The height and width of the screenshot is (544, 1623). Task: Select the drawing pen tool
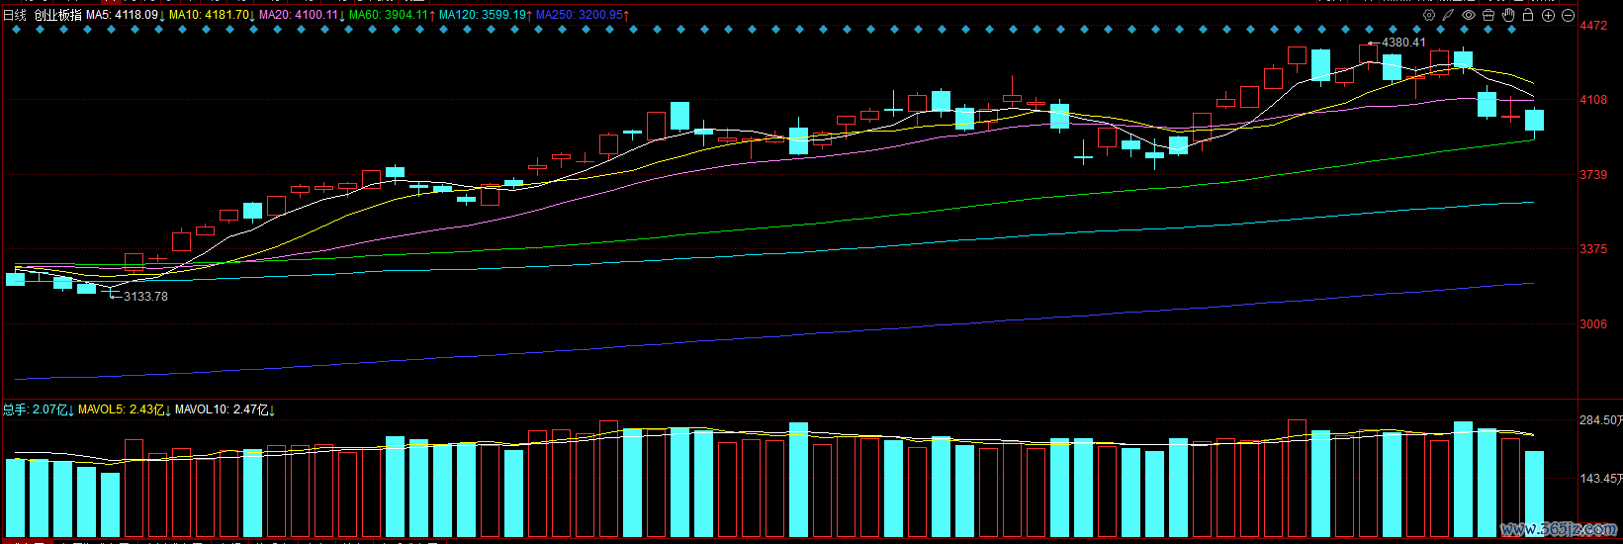pyautogui.click(x=1449, y=15)
